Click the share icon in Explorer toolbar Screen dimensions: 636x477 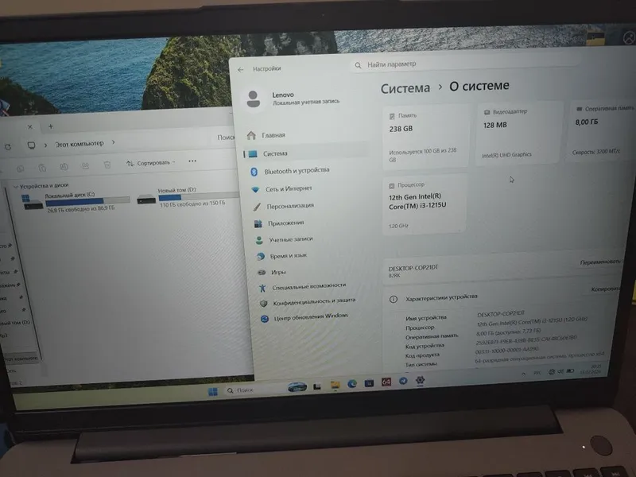coord(85,166)
